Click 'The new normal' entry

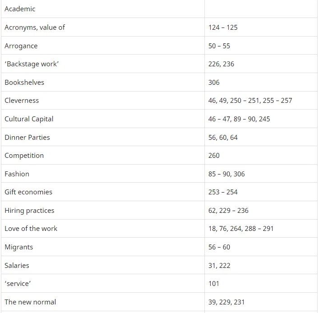tap(30, 302)
